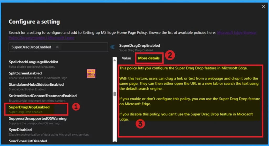The height and width of the screenshot is (146, 269).
Task: Click scrollbar up arrow in settings list
Action: (115, 60)
